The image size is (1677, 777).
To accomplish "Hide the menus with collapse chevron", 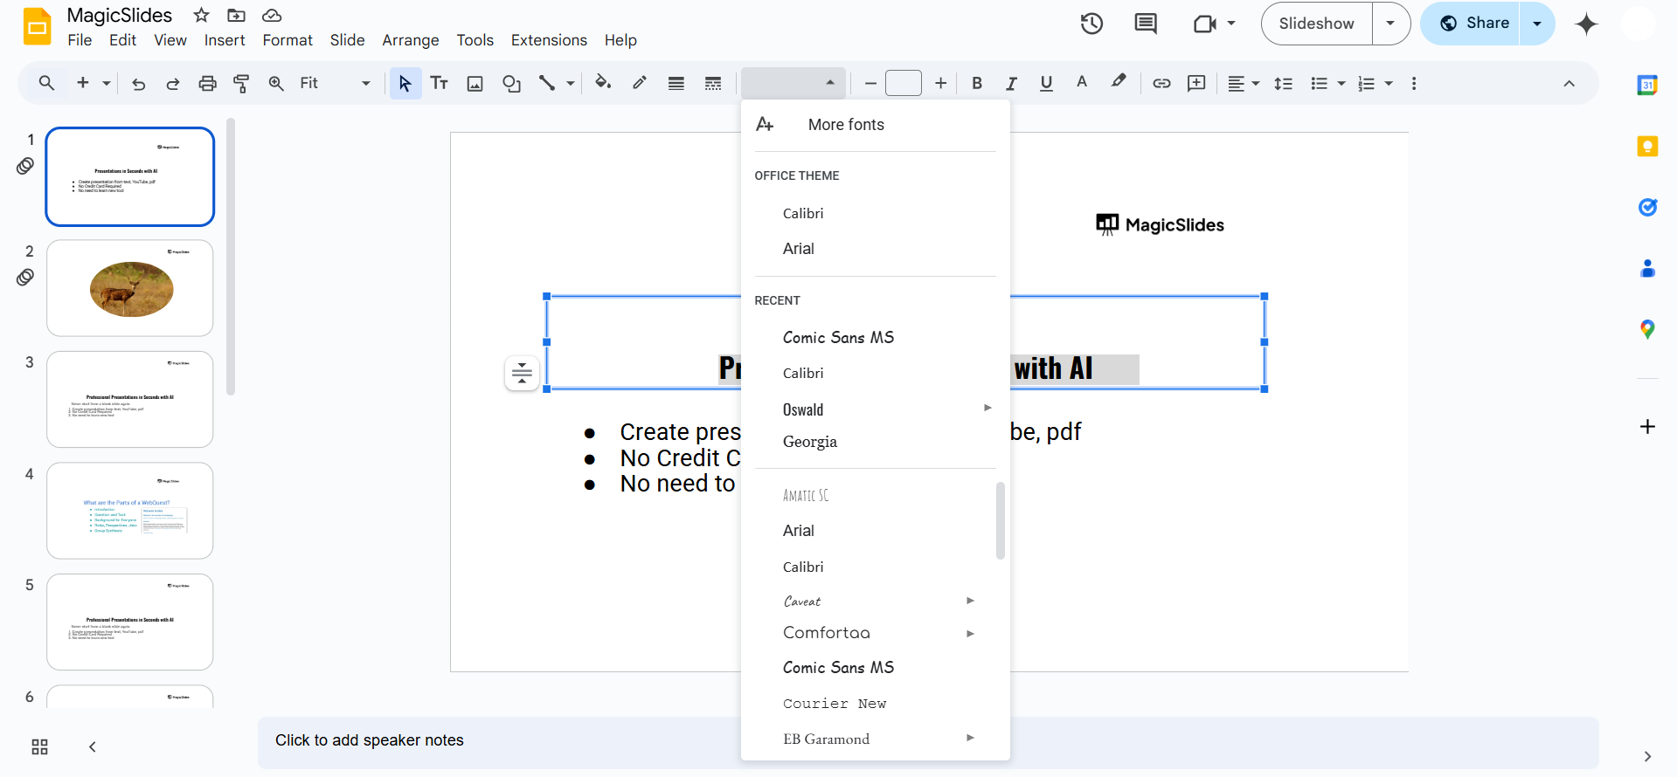I will (1569, 83).
